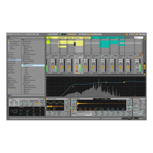Image resolution: width=153 pixels, height=153 pixels.
Task: Click third EQ filter point on curve
Action: tap(124, 82)
